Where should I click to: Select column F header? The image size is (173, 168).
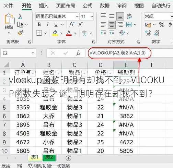[152, 65]
